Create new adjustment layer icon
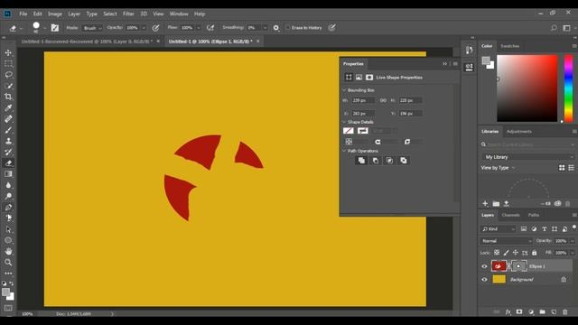578x325 pixels. pyautogui.click(x=531, y=312)
